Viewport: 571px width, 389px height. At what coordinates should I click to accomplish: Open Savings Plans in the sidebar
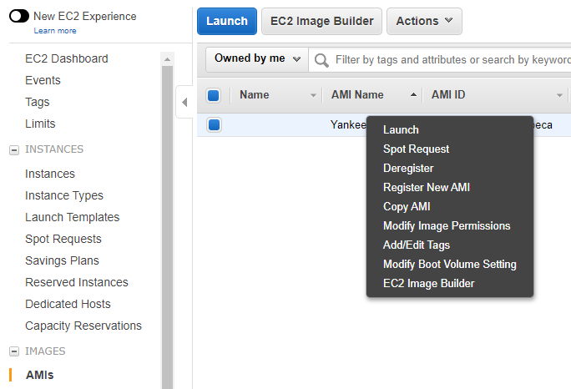point(62,260)
